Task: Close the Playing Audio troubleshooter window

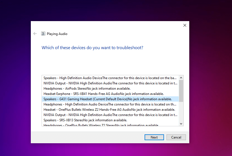Action: point(185,25)
